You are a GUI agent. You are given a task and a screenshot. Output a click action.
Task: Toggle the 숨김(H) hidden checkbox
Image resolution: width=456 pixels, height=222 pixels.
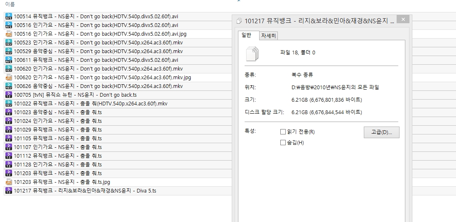tap(283, 143)
